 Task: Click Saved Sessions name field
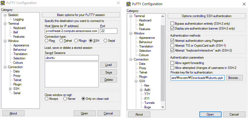pyautogui.click(x=72, y=58)
